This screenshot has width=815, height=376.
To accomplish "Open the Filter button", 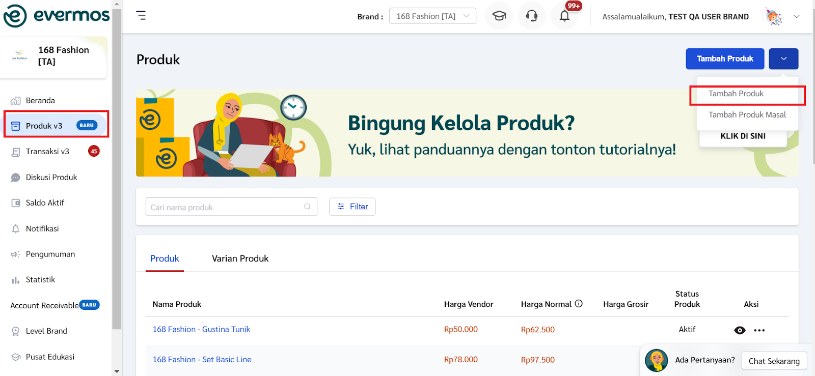I will tap(352, 207).
